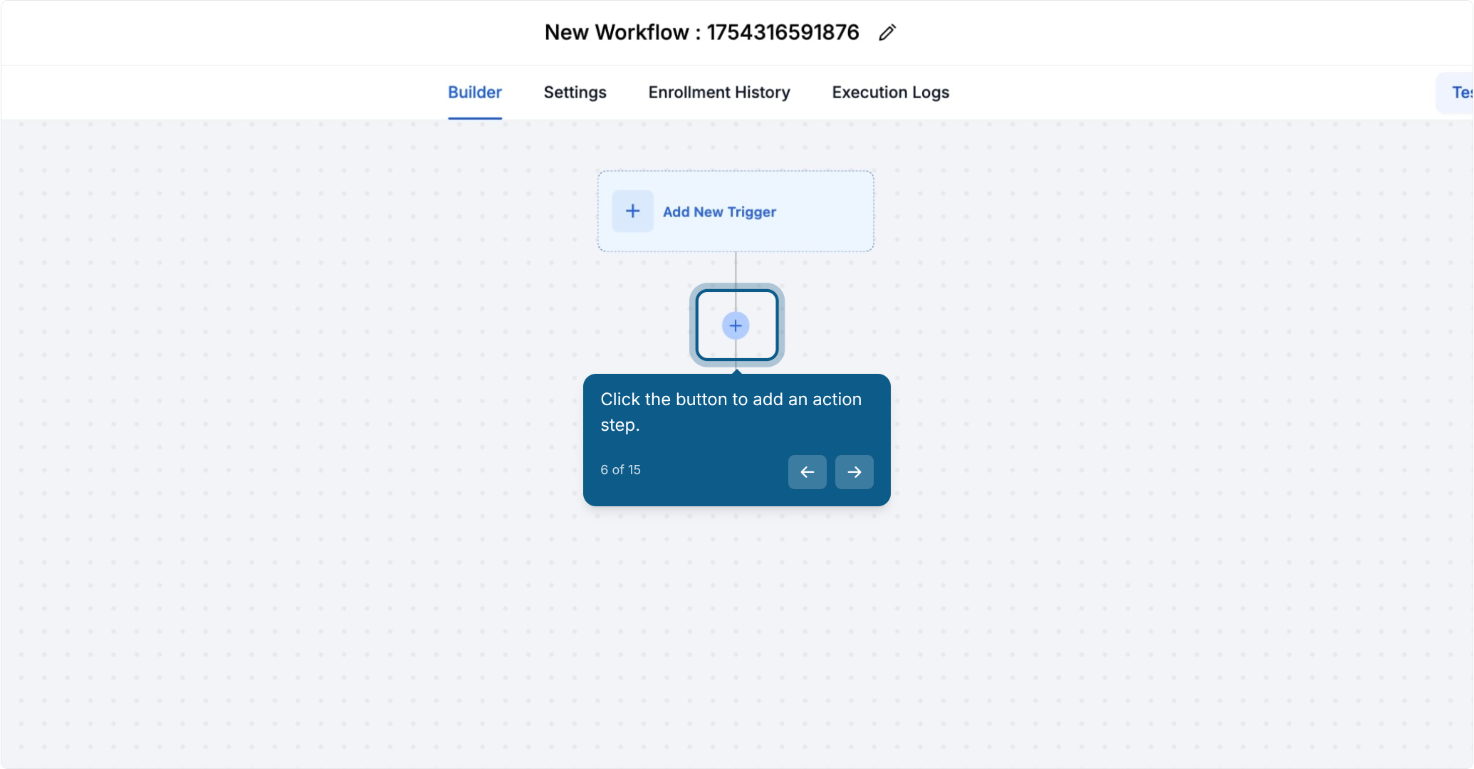Click the tooltip text 'Click the button to add an action step.'

coord(731,412)
